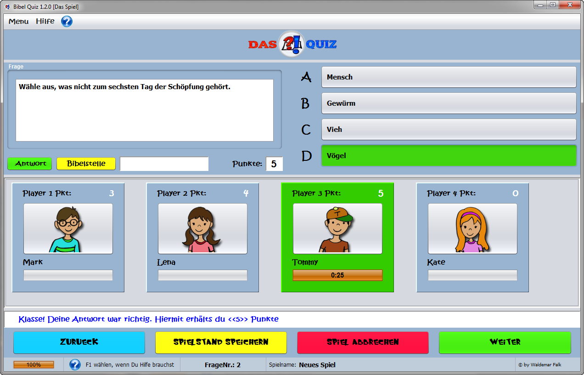Choose answer A Mensch
Viewport: 584px width, 375px height.
click(x=448, y=77)
